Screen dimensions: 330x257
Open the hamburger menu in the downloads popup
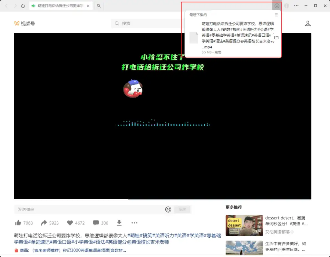[276, 15]
